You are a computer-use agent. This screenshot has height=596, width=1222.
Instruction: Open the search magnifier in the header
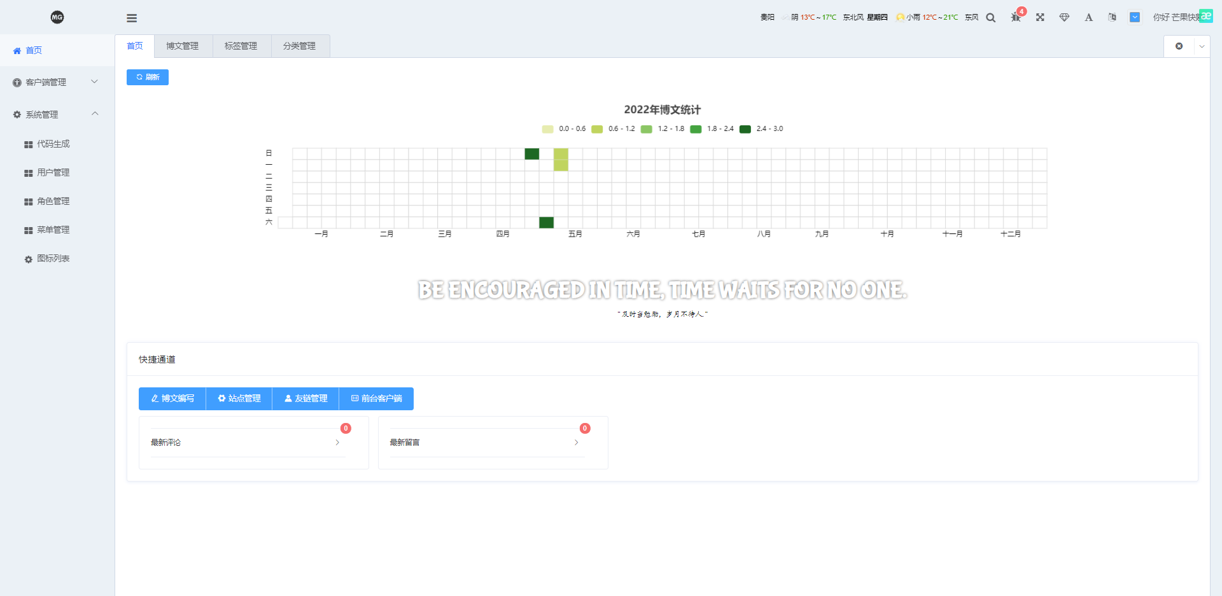coord(991,18)
